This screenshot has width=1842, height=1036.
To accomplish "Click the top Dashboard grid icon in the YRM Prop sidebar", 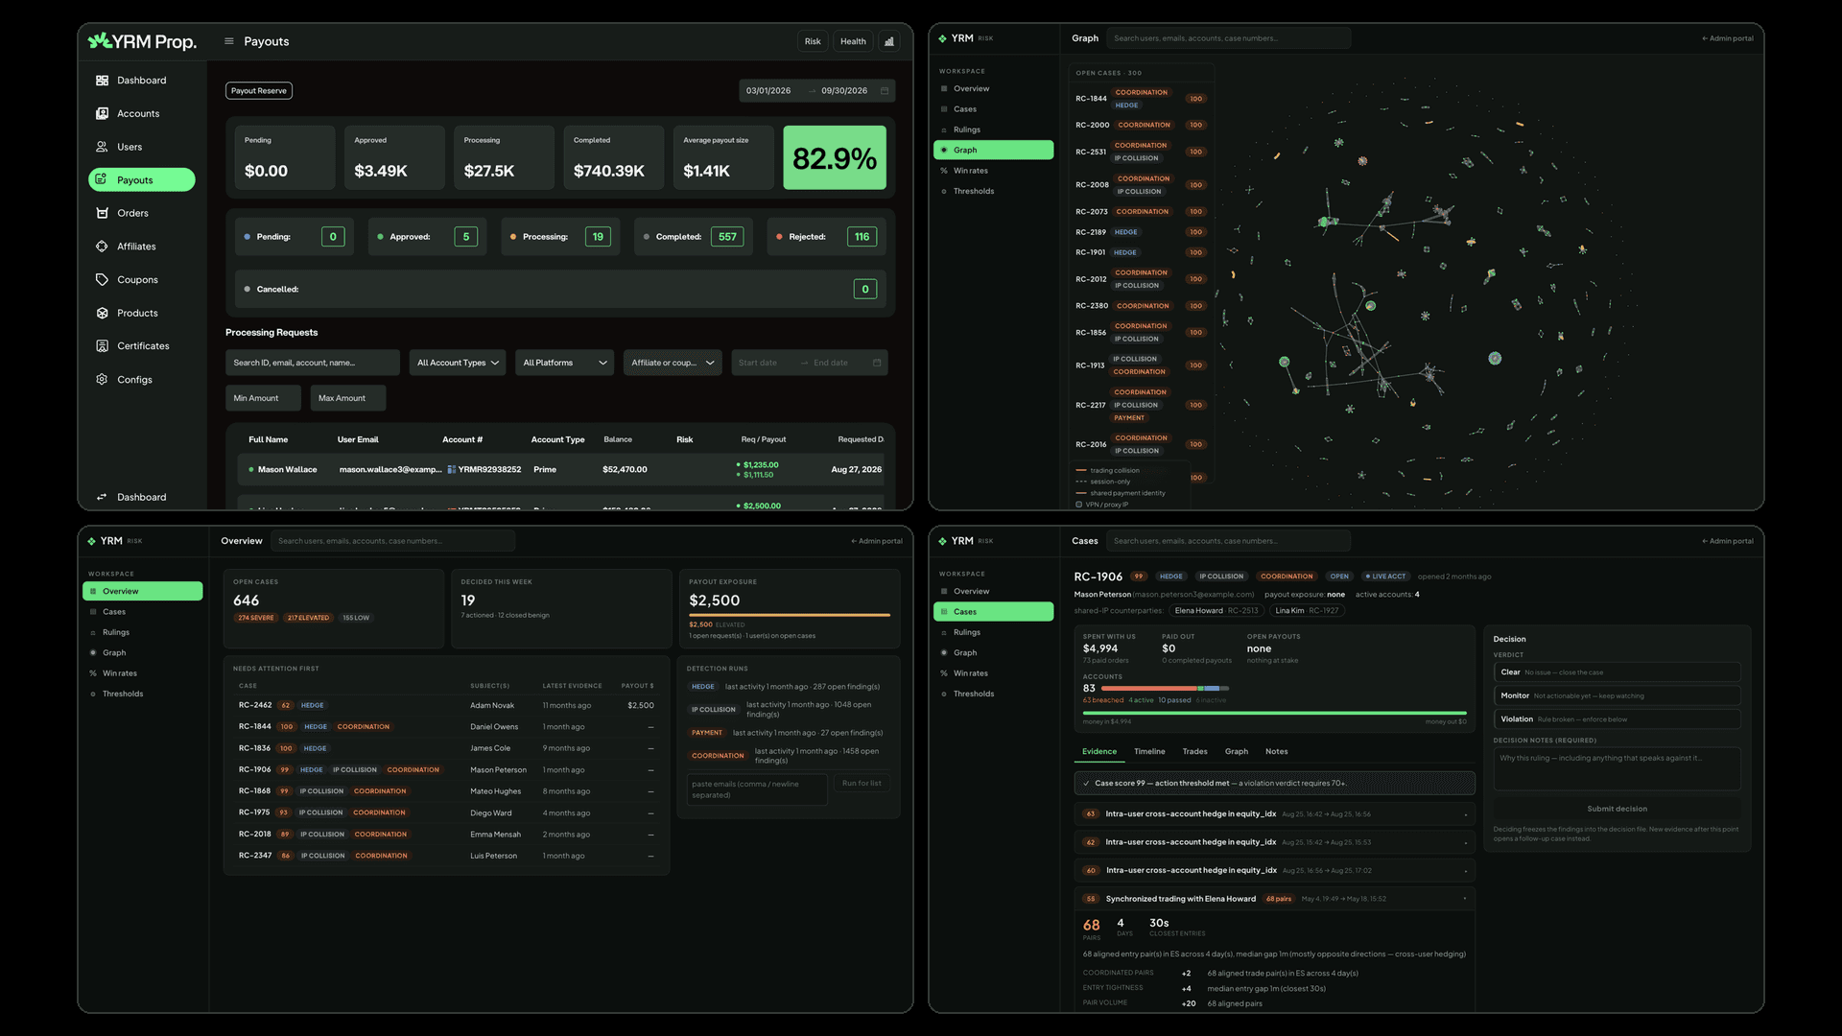I will tap(102, 81).
